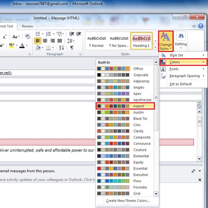The width and height of the screenshot is (208, 208).
Task: Click the borders icon
Action: tap(48, 48)
